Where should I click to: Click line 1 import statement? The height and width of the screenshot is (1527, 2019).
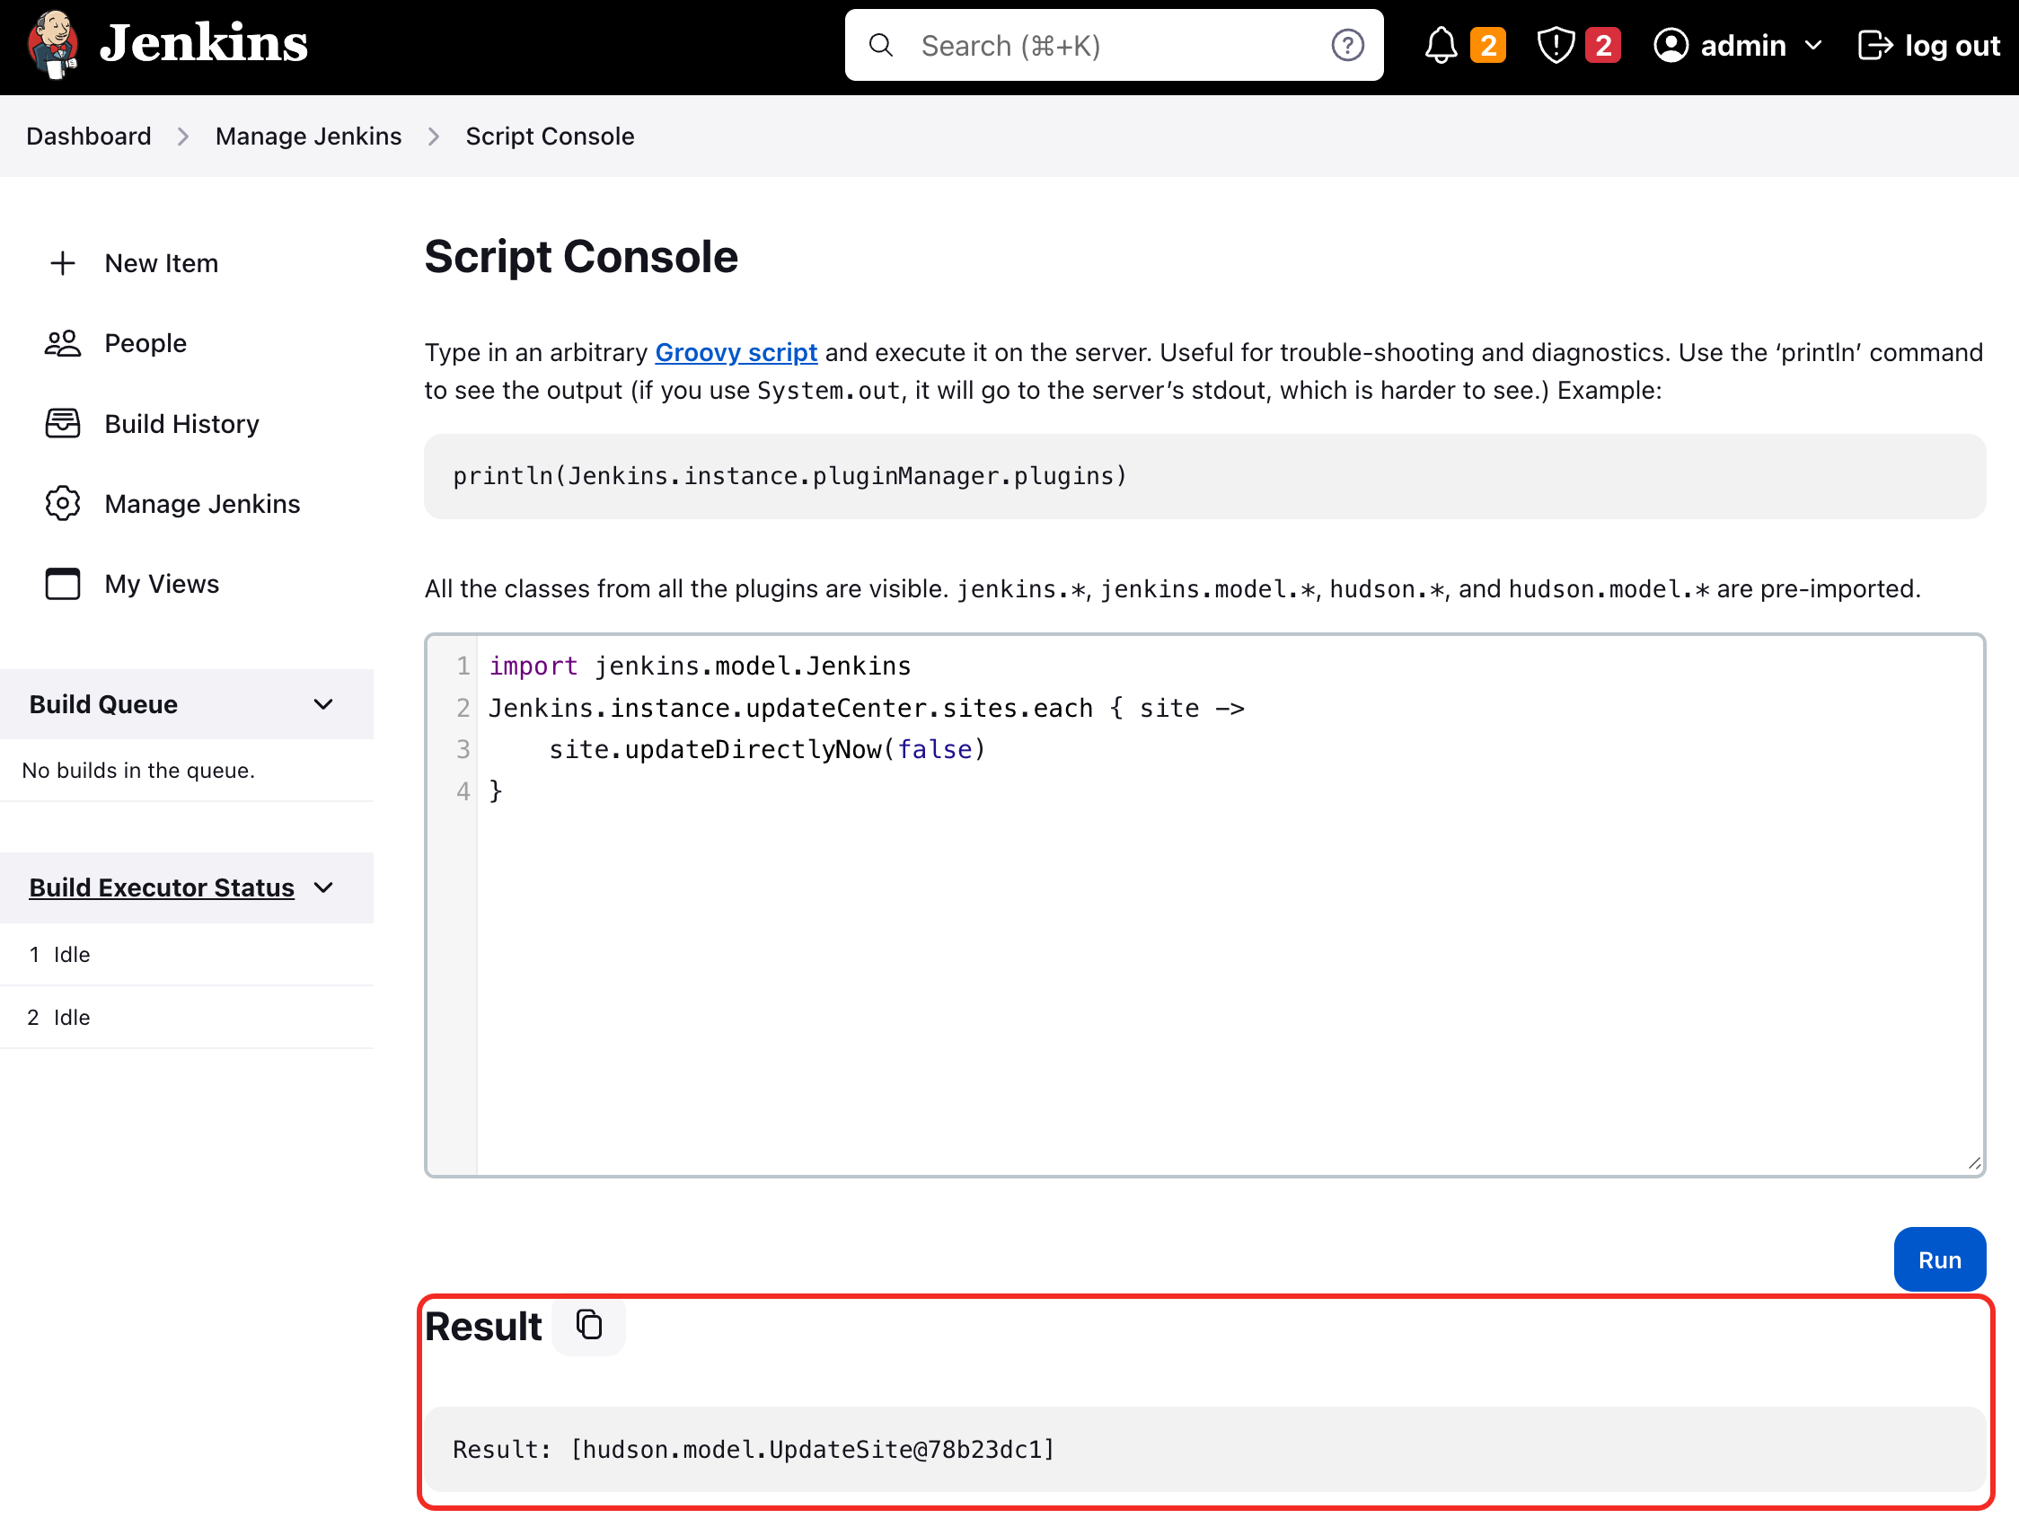coord(700,666)
